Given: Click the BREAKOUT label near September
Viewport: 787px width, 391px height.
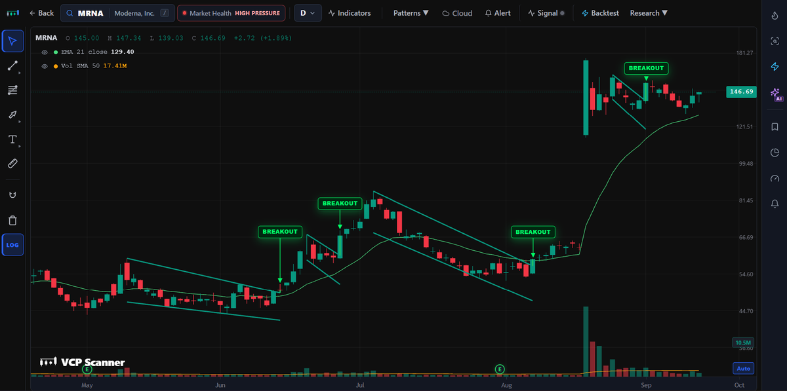Looking at the screenshot, I should pyautogui.click(x=646, y=68).
